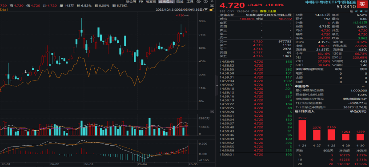
Task: Select the 买三 bid row at 4.718
Action: (256, 49)
